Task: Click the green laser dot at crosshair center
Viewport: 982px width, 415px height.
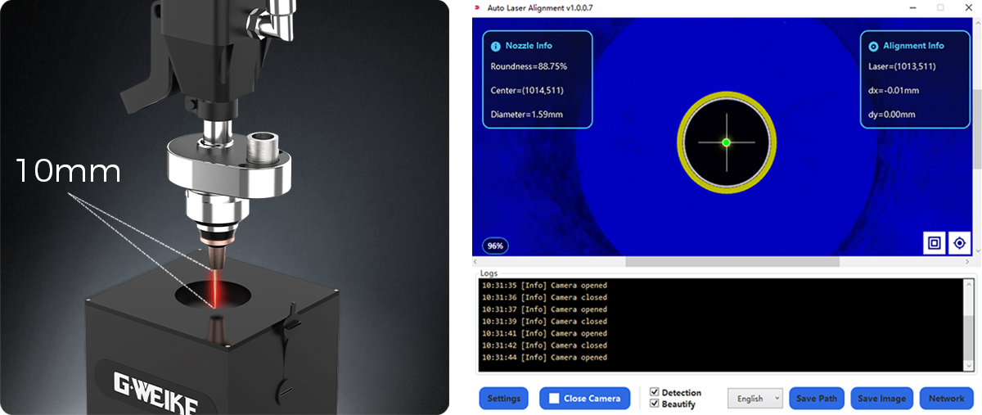Action: tap(726, 142)
